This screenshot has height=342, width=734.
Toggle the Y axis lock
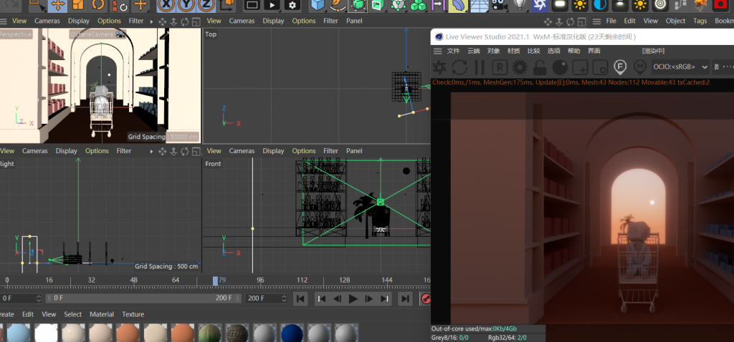[x=186, y=5]
